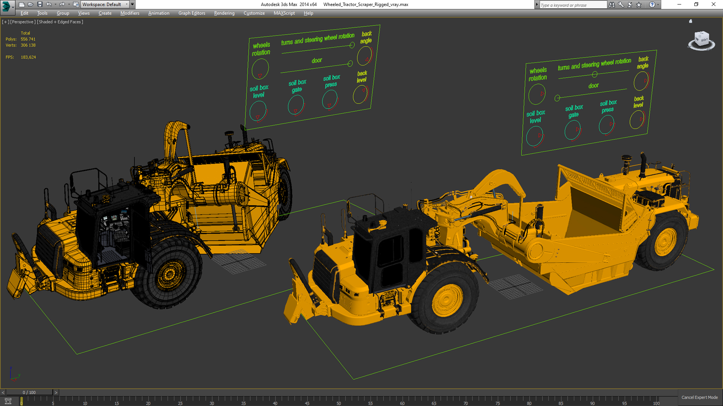Click the Cancel Expert Mode button
Screen dimensions: 723x406
click(700, 397)
